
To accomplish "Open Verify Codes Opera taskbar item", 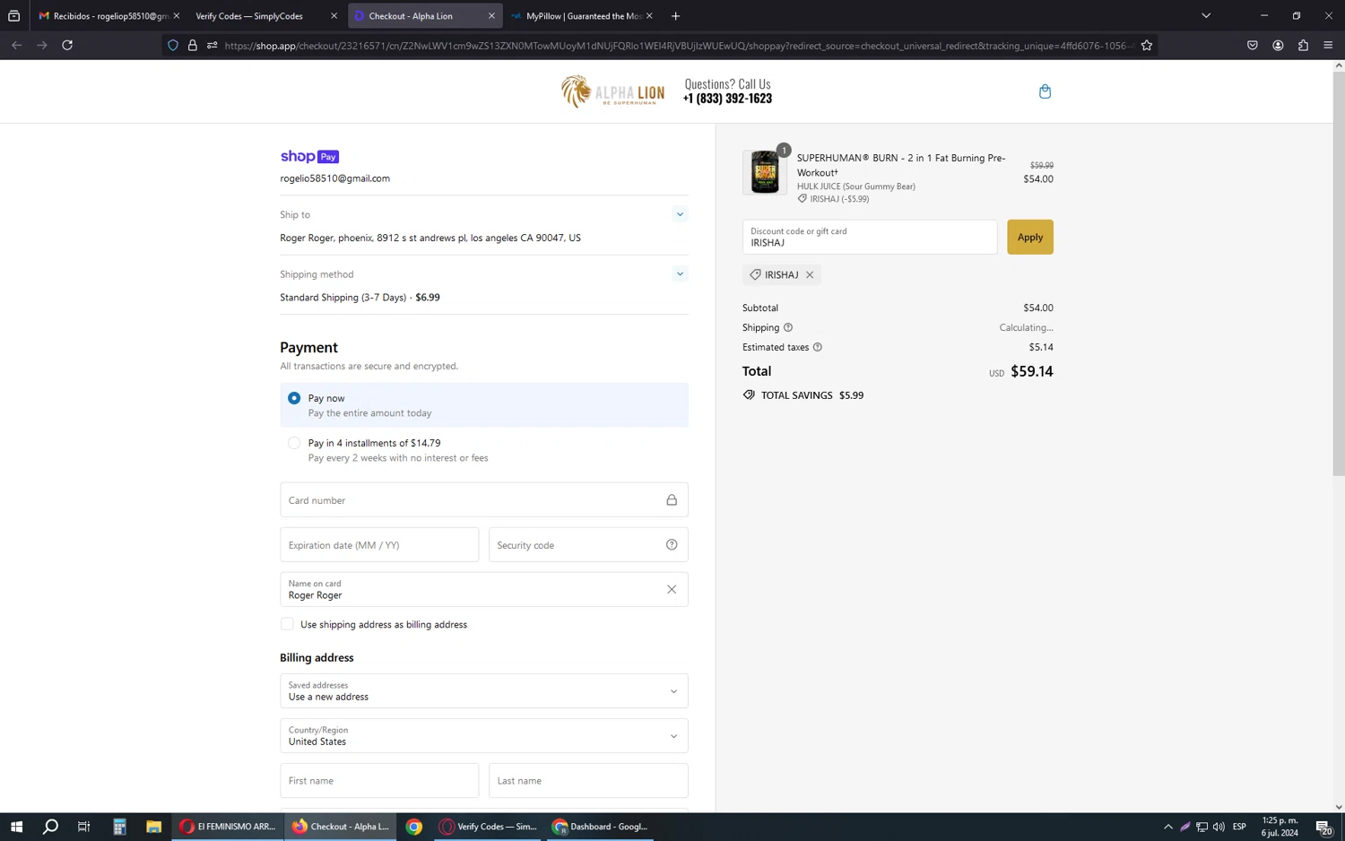I will pos(488,827).
